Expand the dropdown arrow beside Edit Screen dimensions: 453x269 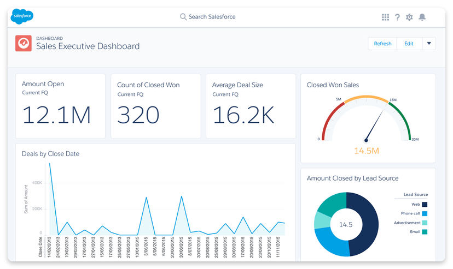click(429, 44)
